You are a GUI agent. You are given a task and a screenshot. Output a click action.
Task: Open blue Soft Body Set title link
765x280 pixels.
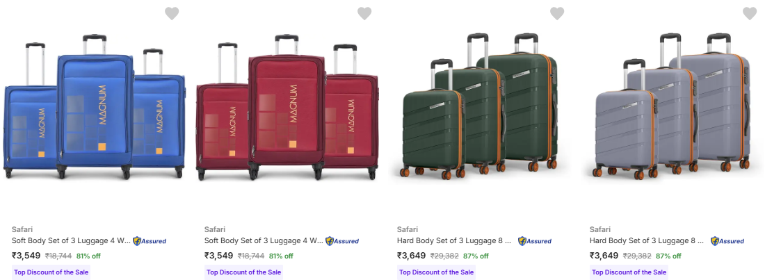(71, 241)
